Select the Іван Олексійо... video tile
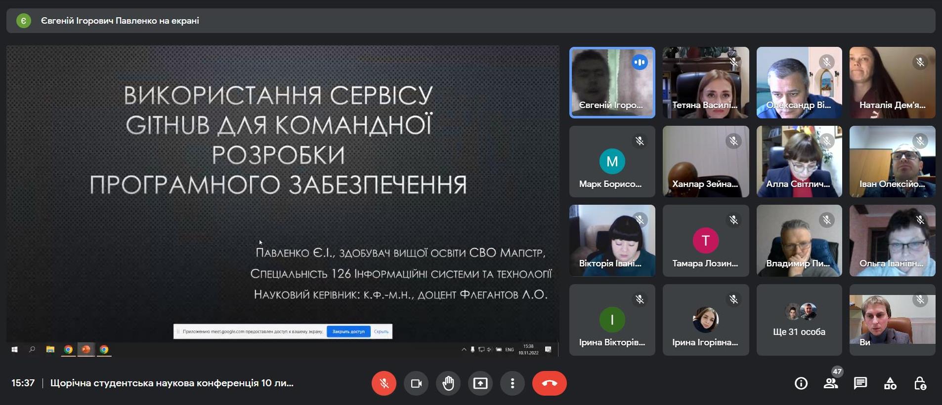942x405 pixels. [893, 161]
